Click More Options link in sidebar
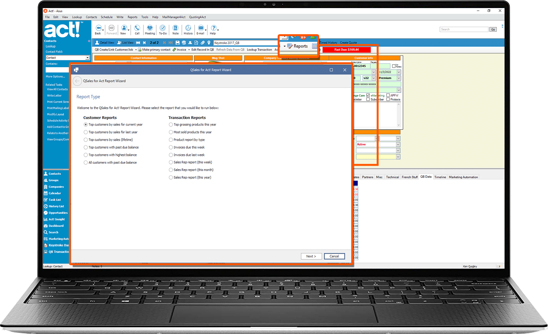548x334 pixels. 55,76
